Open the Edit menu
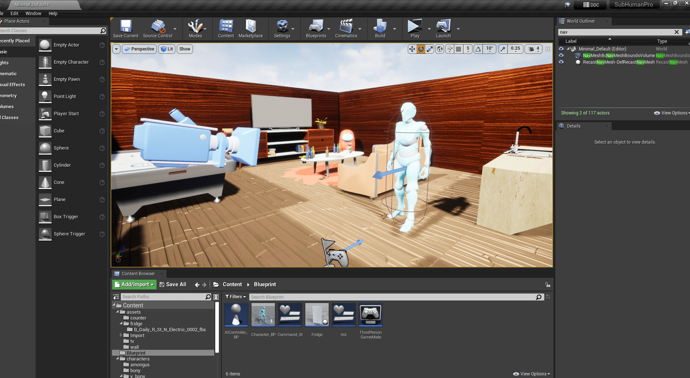 point(15,13)
